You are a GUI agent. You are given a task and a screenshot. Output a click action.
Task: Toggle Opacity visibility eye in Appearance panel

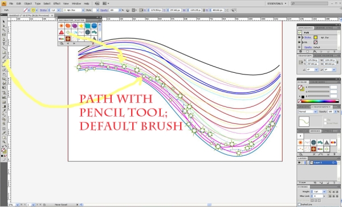(299, 47)
